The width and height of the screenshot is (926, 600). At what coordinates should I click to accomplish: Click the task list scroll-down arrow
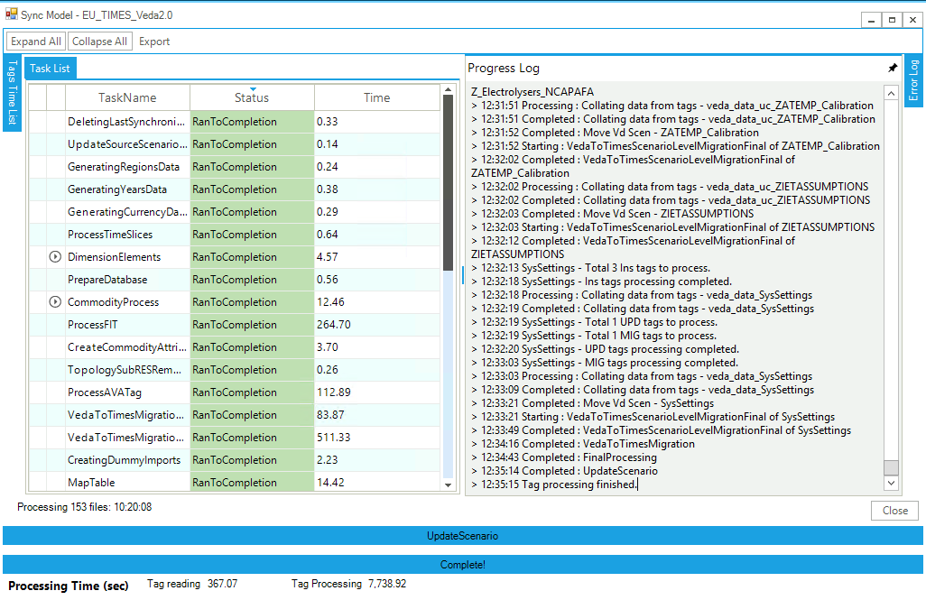click(x=449, y=485)
